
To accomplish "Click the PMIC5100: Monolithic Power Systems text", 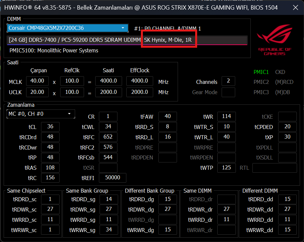I will 54,50.
